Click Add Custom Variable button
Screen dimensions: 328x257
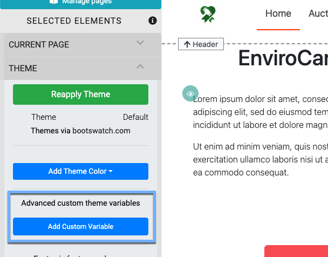click(80, 227)
